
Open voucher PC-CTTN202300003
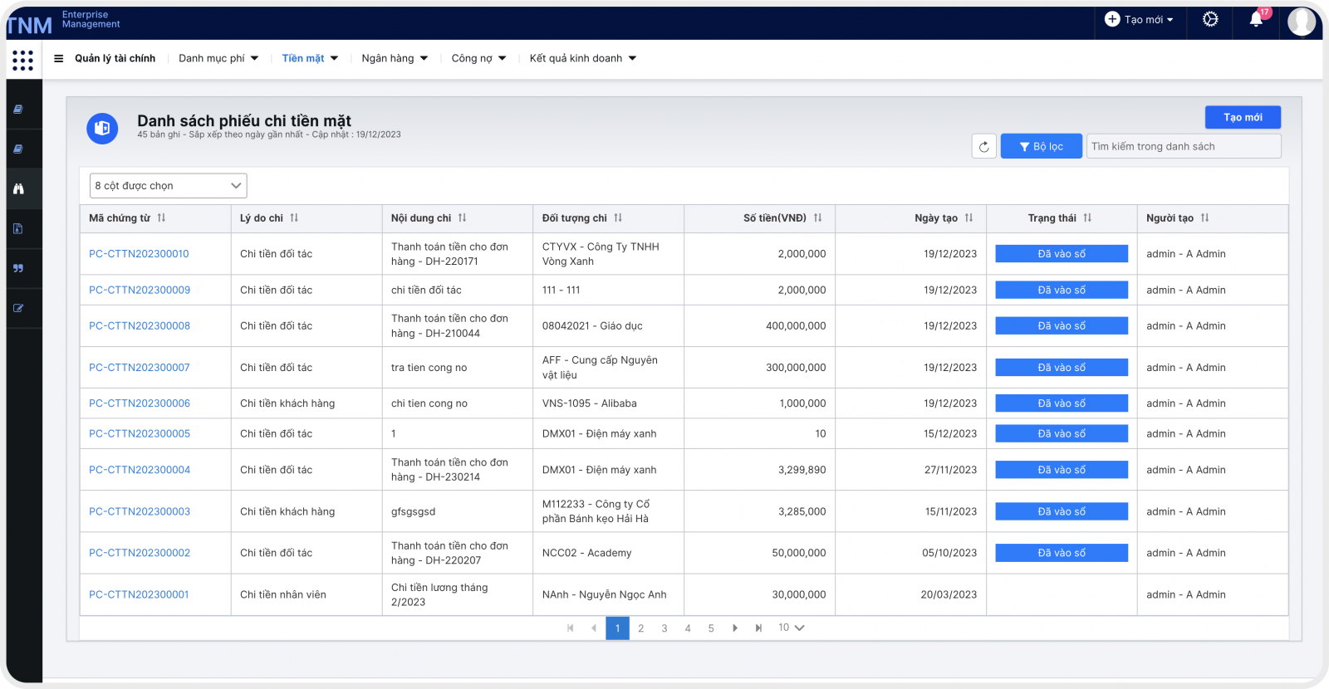click(x=140, y=511)
